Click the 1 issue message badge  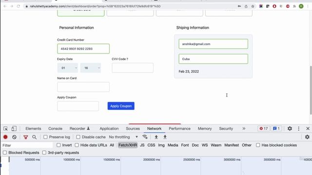tap(276, 128)
